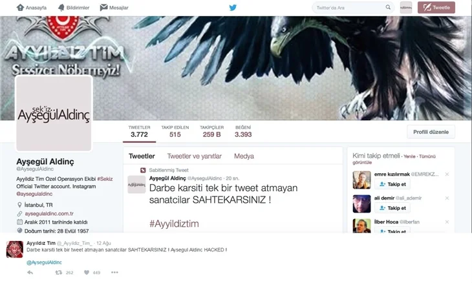Open İlber Hoca avatar
Viewport: 472px width, 283px height.
click(361, 226)
